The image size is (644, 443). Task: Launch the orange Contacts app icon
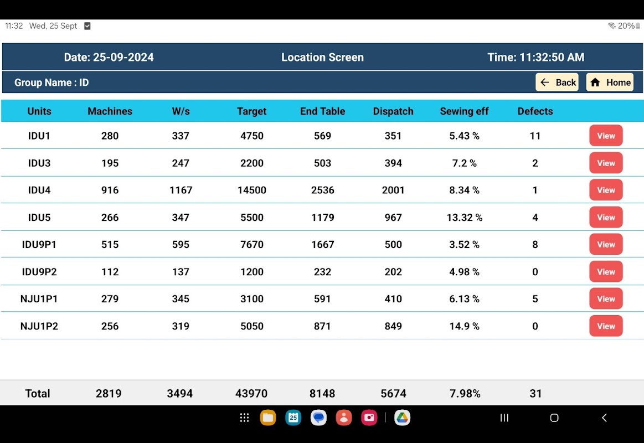[344, 418]
